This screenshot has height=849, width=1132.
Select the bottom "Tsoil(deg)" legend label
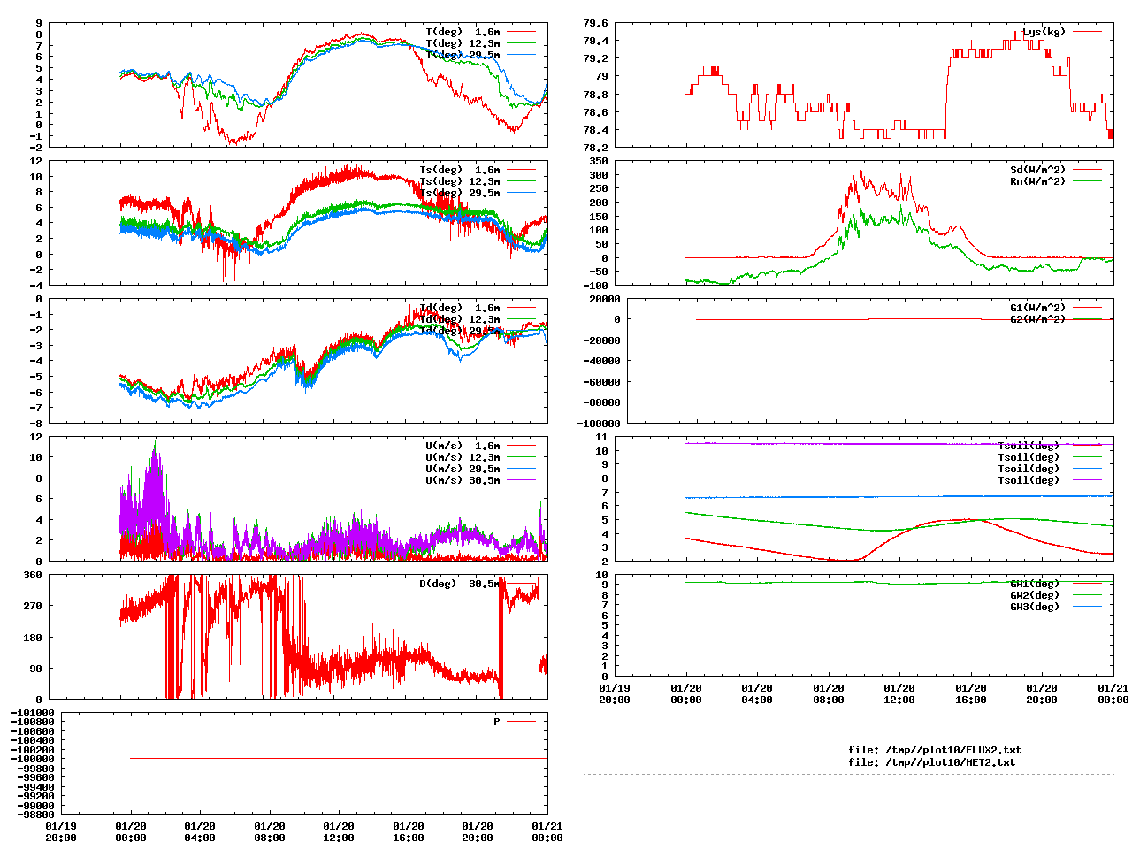(x=1029, y=480)
